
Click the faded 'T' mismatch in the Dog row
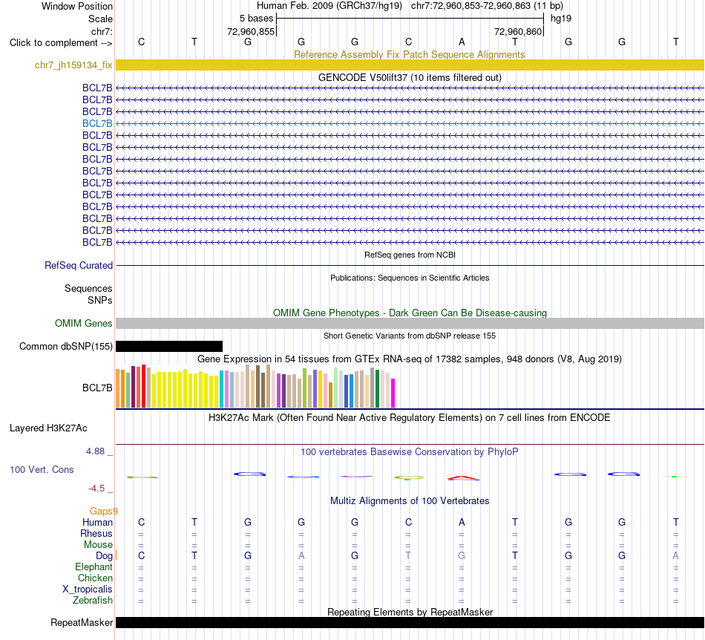(x=408, y=555)
